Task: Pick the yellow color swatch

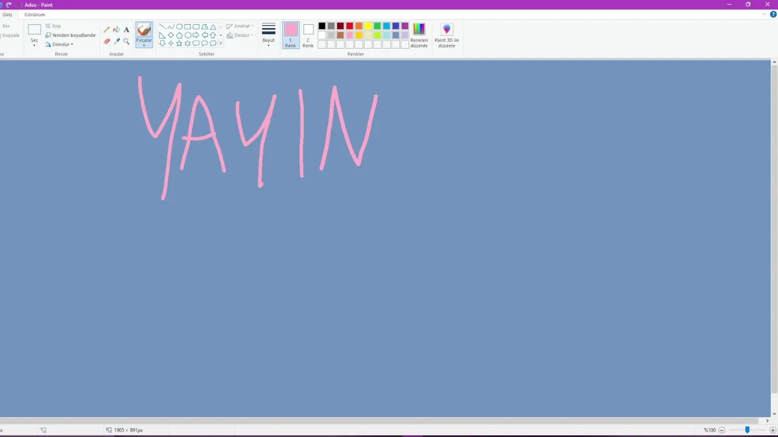Action: click(x=368, y=26)
